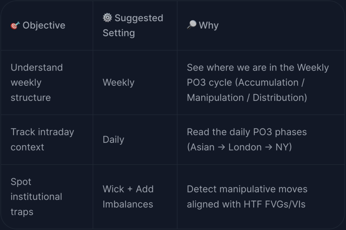346x230 pixels.
Task: Click the 'aligned with HTF FVGs/VIs' line
Action: tap(246, 204)
